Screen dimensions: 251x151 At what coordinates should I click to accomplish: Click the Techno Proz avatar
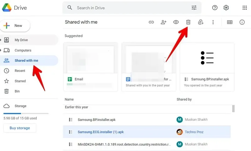tap(179, 132)
